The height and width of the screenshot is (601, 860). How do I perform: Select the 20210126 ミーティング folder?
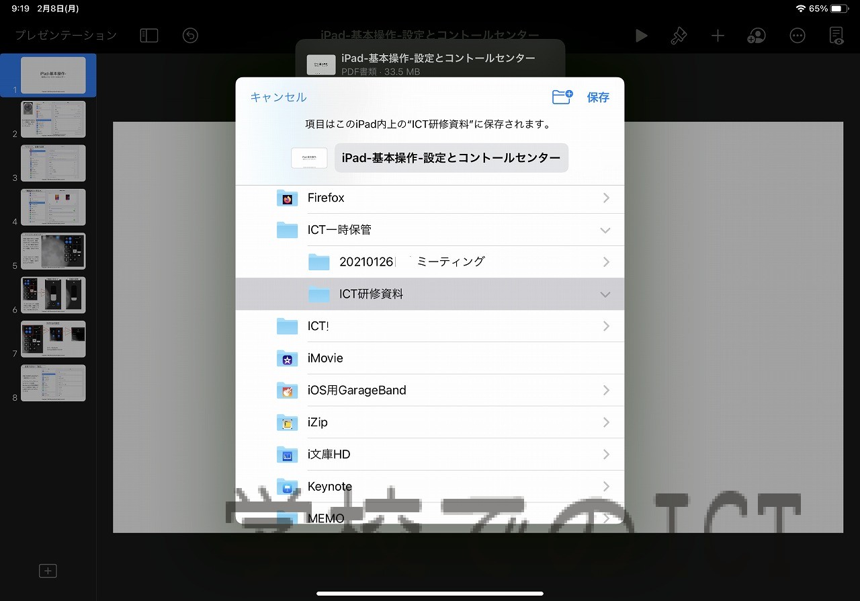click(430, 262)
